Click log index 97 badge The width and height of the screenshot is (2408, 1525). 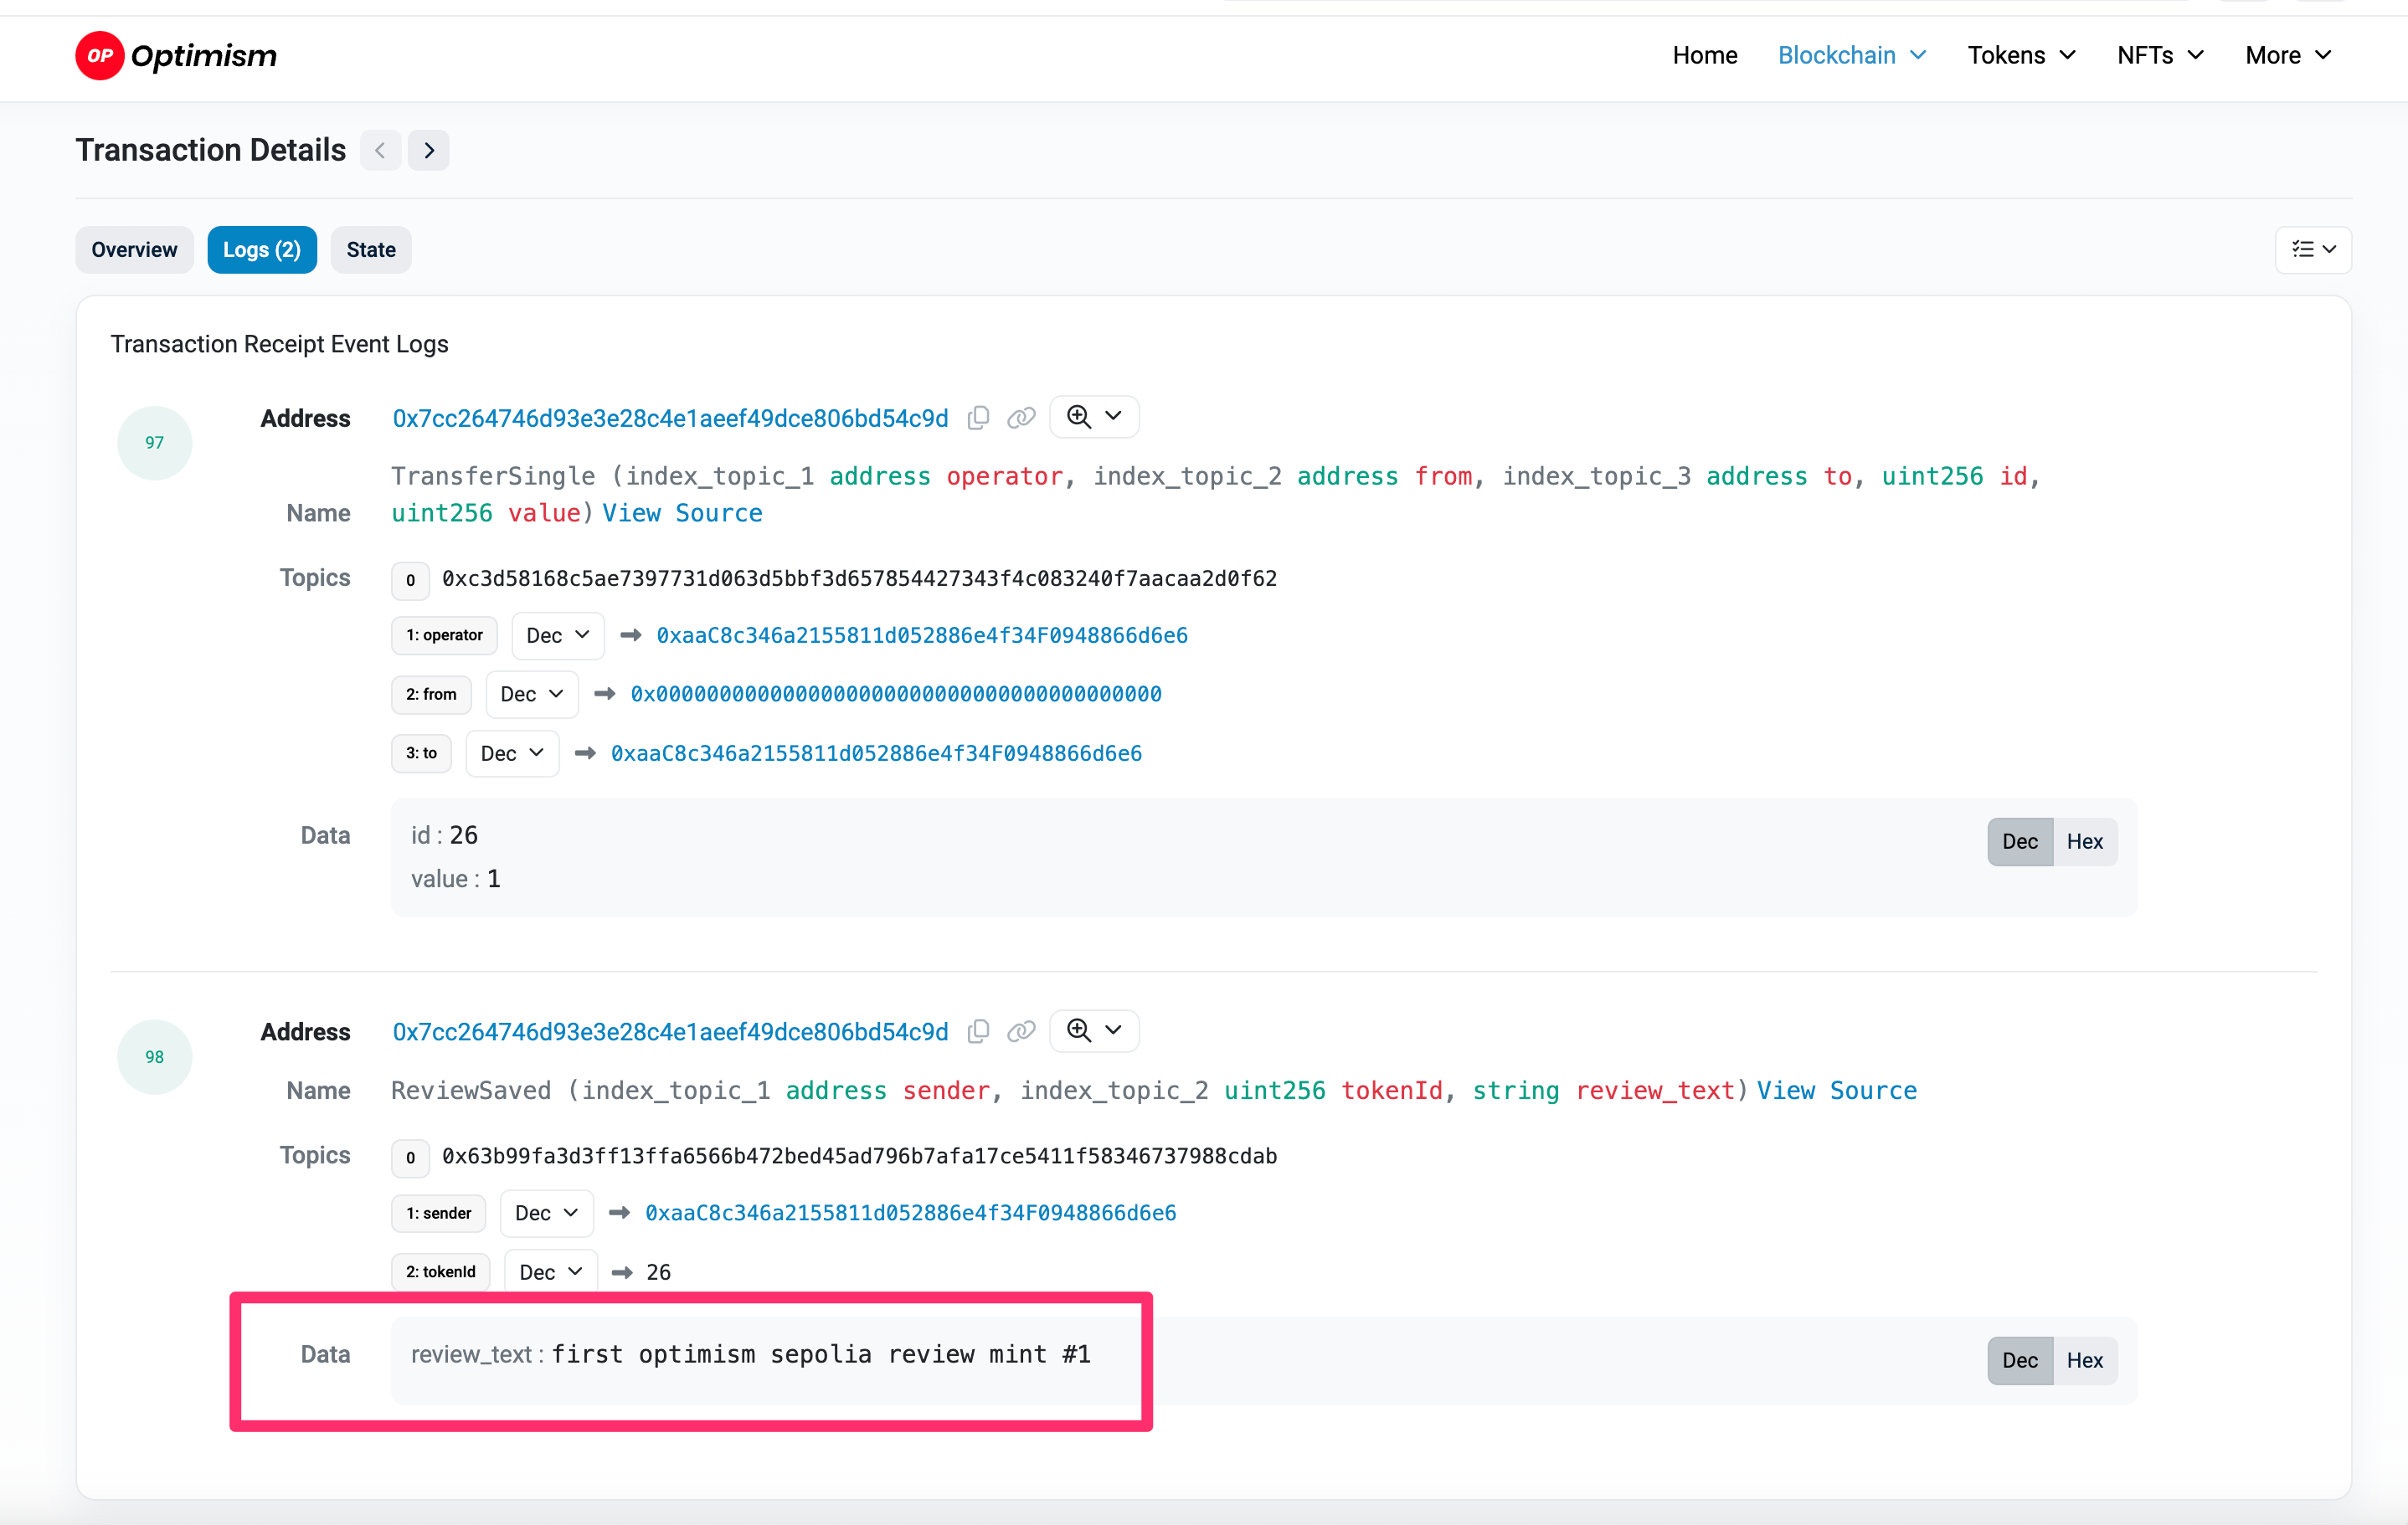point(154,443)
